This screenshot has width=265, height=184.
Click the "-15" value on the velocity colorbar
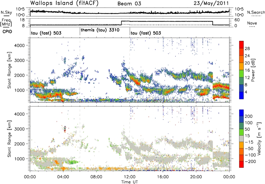pos(249,142)
